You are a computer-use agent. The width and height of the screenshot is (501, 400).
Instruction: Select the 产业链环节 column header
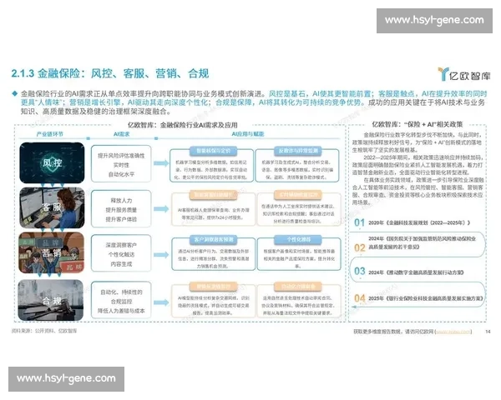[49, 134]
